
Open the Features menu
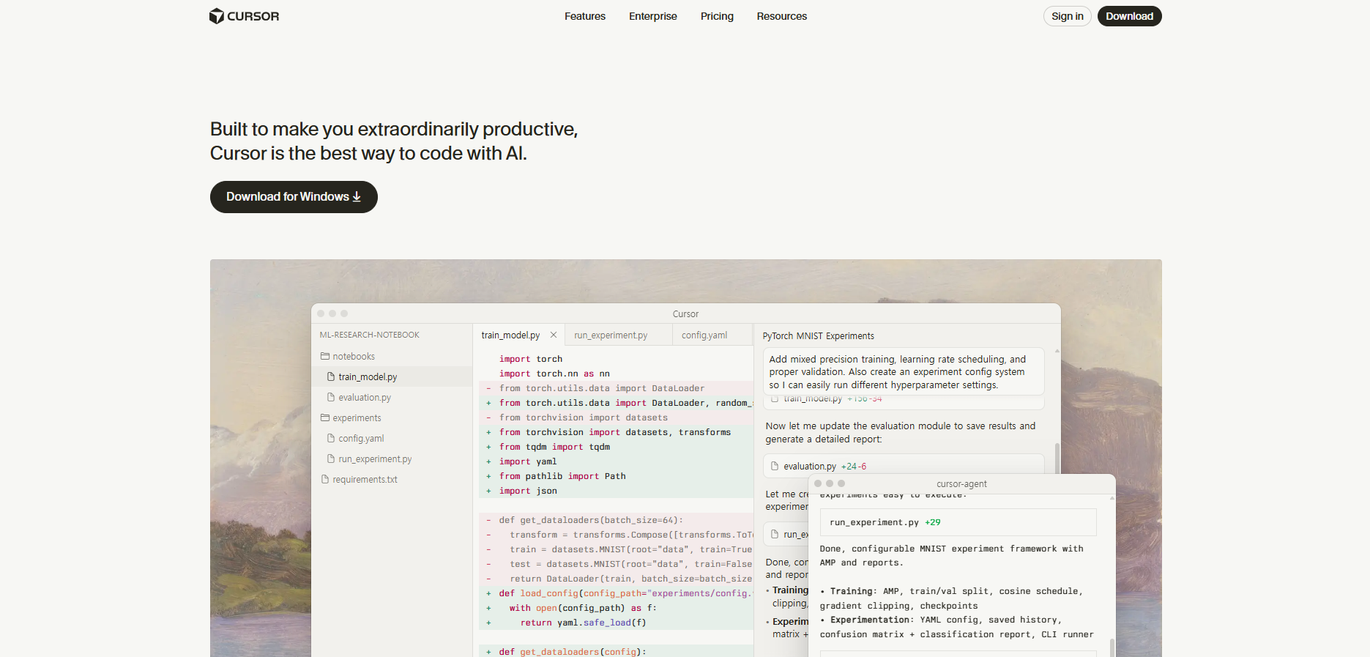point(585,16)
